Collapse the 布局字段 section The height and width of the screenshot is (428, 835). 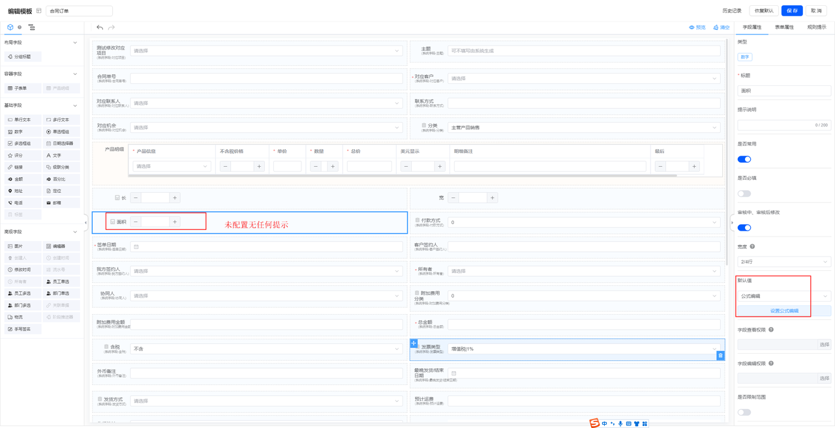point(75,42)
